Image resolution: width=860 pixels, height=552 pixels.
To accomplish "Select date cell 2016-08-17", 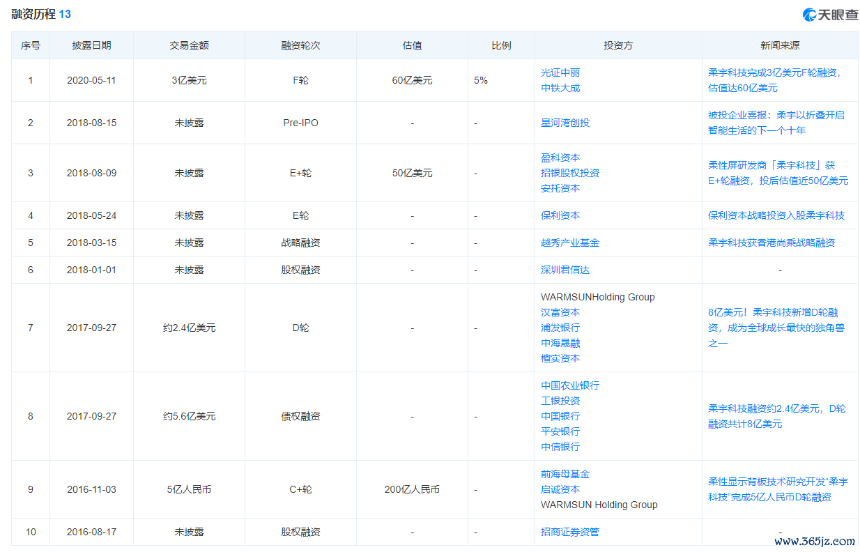I will pyautogui.click(x=91, y=532).
